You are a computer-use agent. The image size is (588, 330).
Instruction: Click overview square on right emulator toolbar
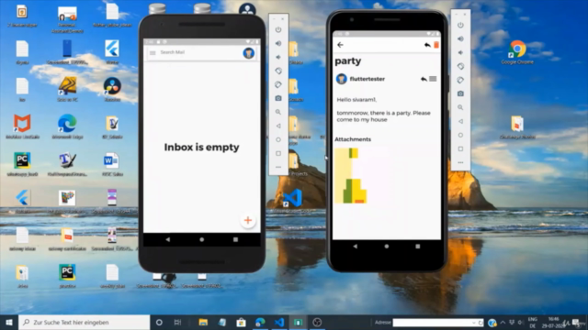click(x=460, y=148)
